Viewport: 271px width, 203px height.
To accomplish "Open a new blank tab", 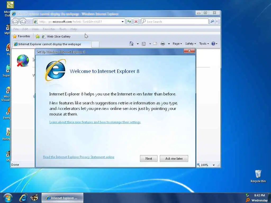I will 95,44.
